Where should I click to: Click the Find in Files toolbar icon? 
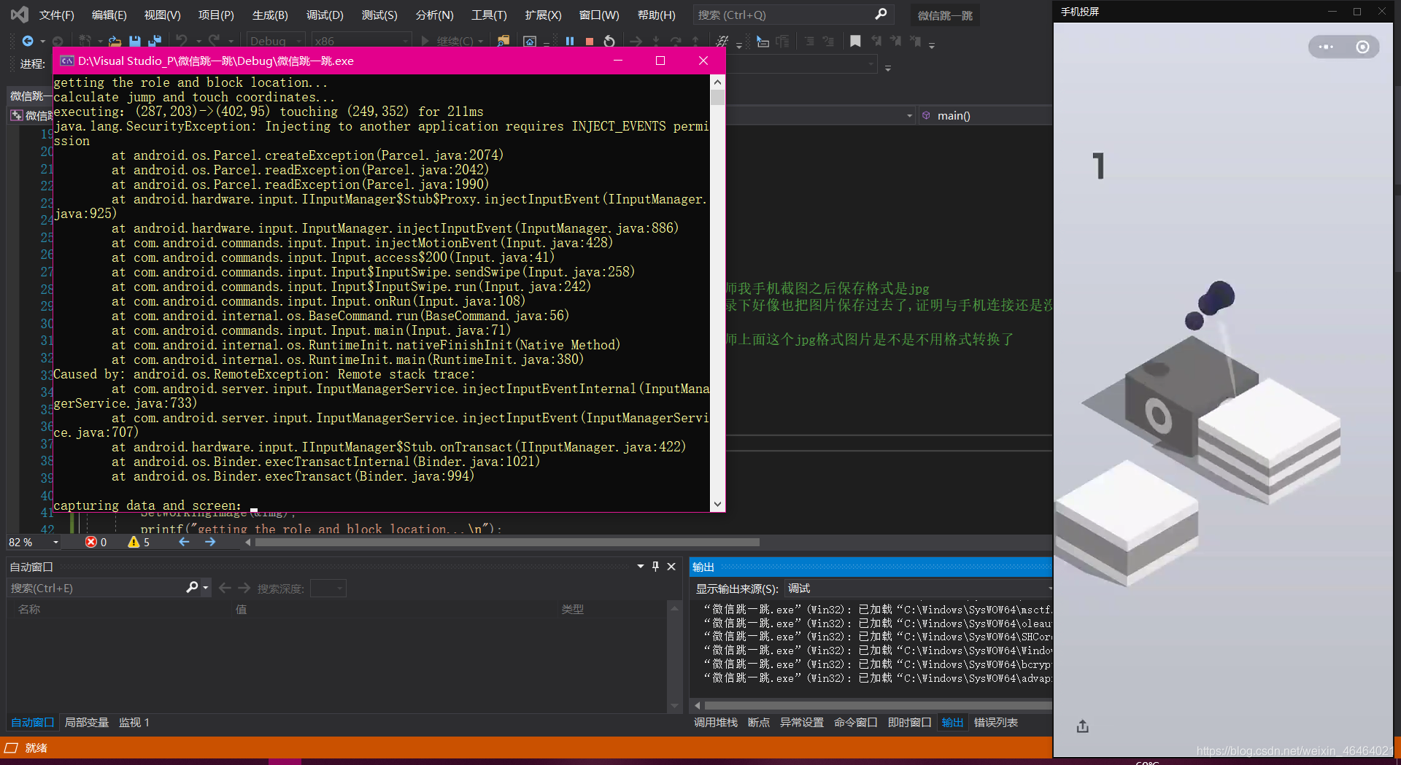503,42
